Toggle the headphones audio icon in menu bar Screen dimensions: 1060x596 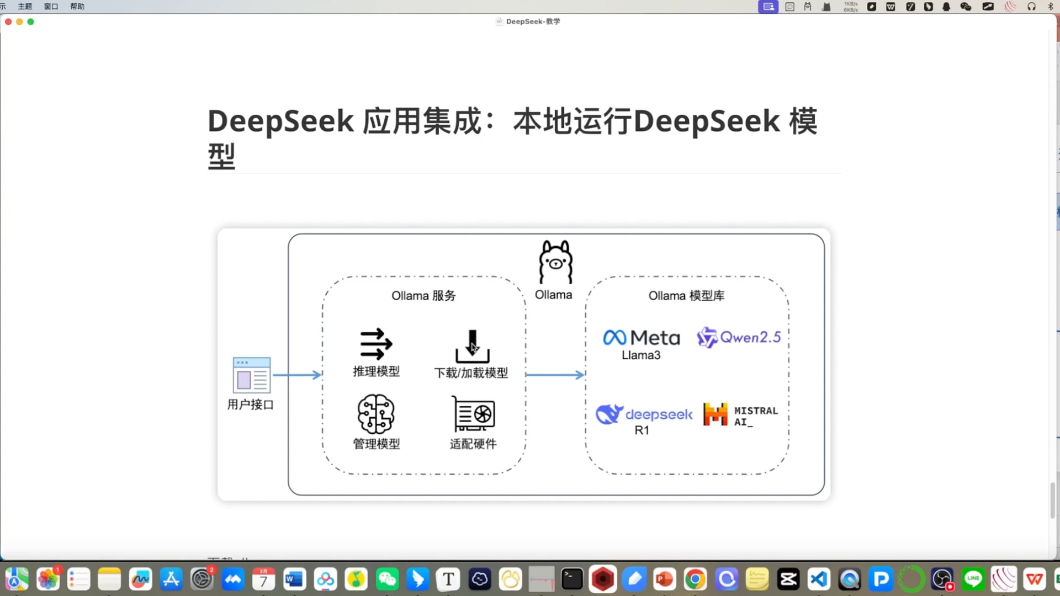tap(1031, 7)
